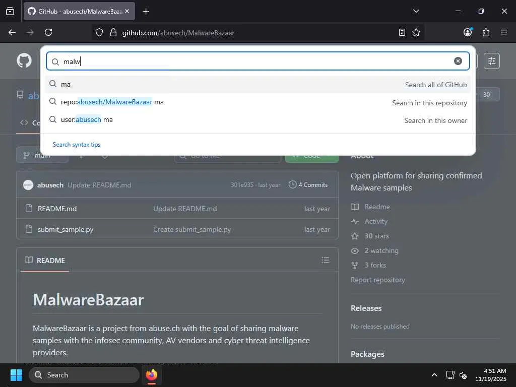The image size is (516, 387).
Task: Click the abusech author name
Action: click(x=50, y=185)
